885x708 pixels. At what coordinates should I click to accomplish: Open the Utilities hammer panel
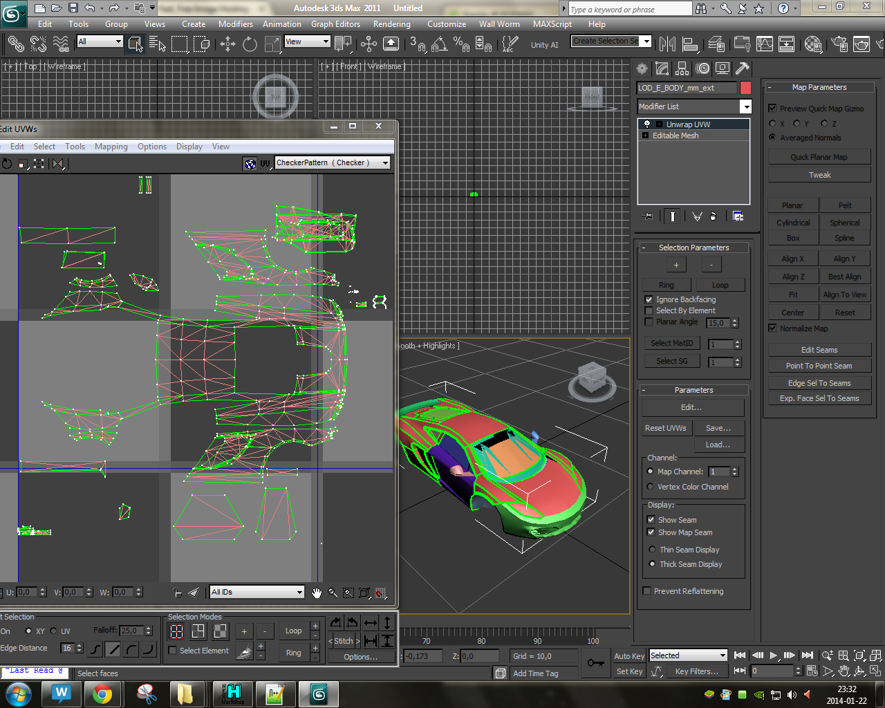[x=742, y=68]
